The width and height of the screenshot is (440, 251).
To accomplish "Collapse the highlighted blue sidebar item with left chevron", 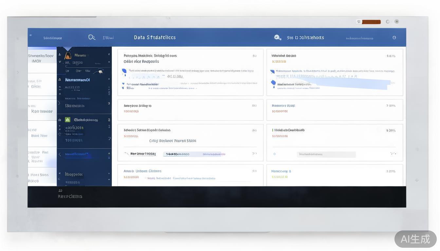I will [x=60, y=154].
